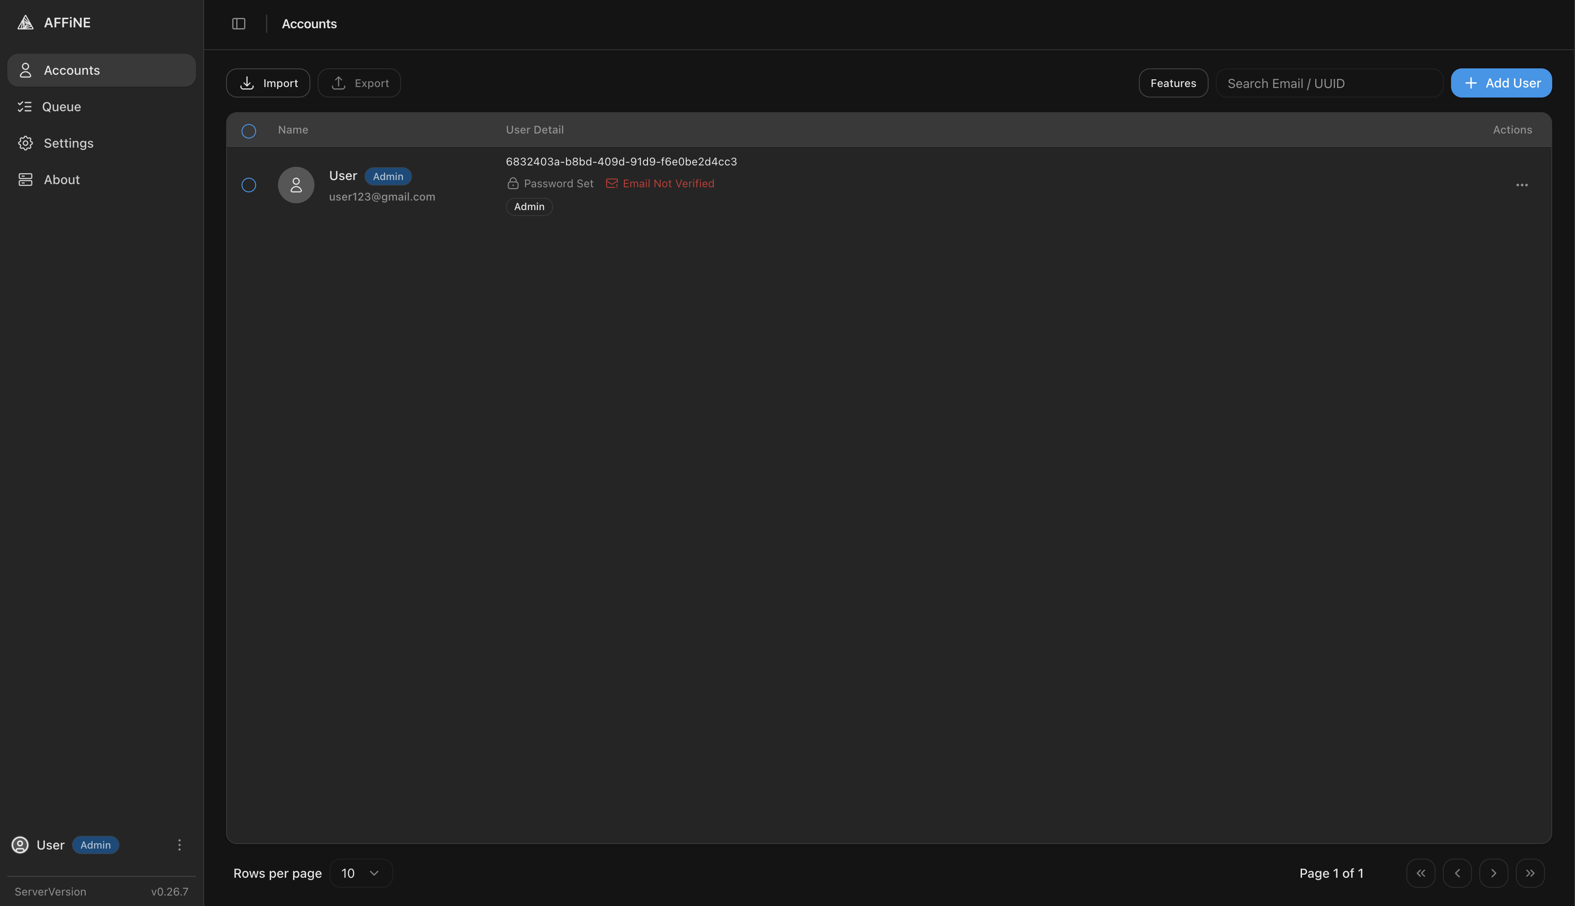Open the Queue sidebar item

coord(101,106)
